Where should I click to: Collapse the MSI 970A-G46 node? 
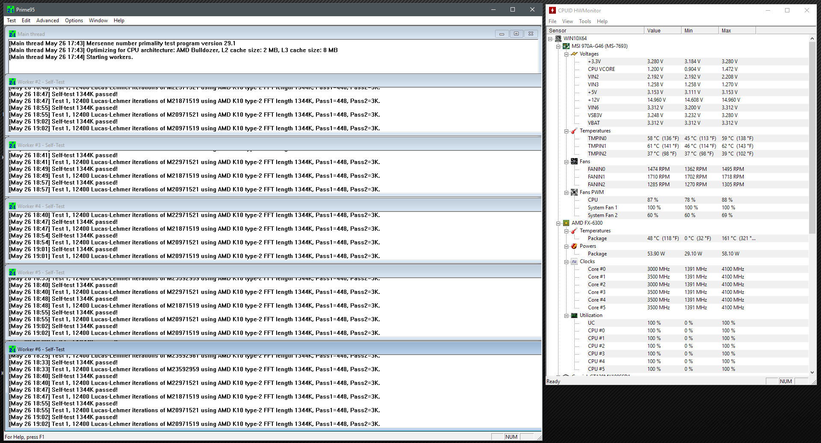click(x=558, y=47)
